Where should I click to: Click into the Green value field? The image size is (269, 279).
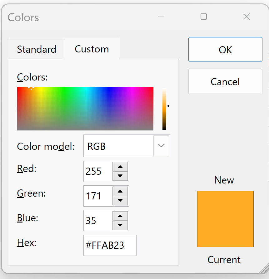click(98, 196)
